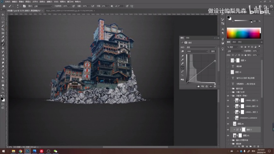Show the hidden 千厮门大桥 group
Image resolution: width=274 pixels, height=154 pixels.
(228, 92)
